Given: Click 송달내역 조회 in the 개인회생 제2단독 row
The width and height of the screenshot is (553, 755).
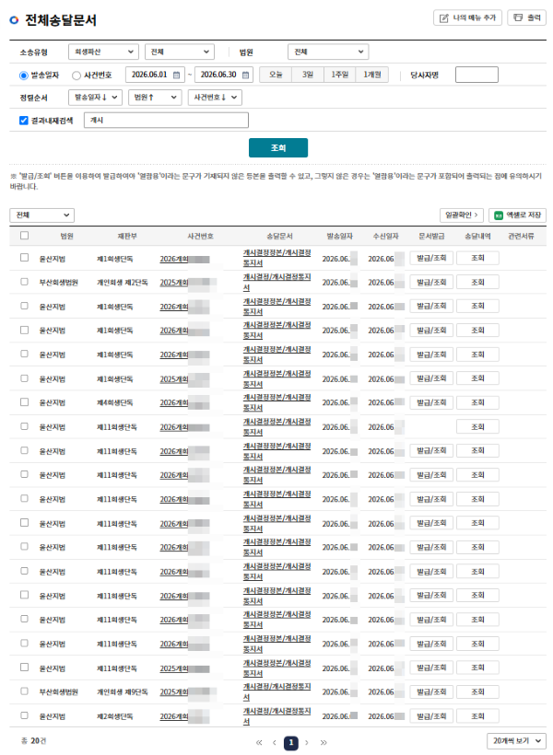Looking at the screenshot, I should click(x=477, y=282).
